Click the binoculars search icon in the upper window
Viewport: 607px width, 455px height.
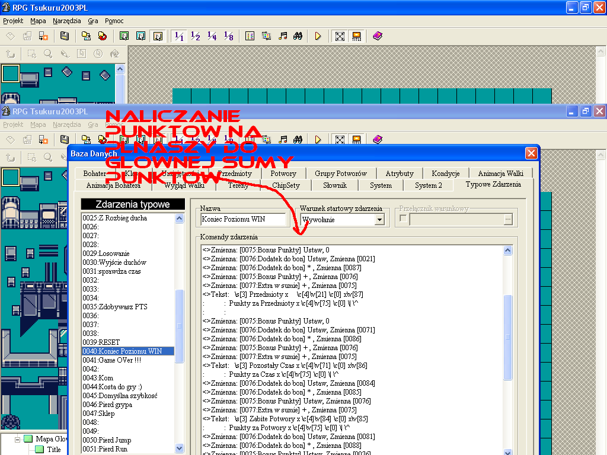tap(298, 36)
